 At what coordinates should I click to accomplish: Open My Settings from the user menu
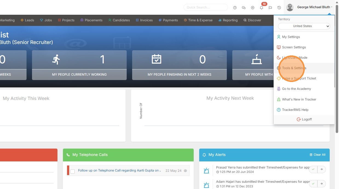tap(304, 37)
